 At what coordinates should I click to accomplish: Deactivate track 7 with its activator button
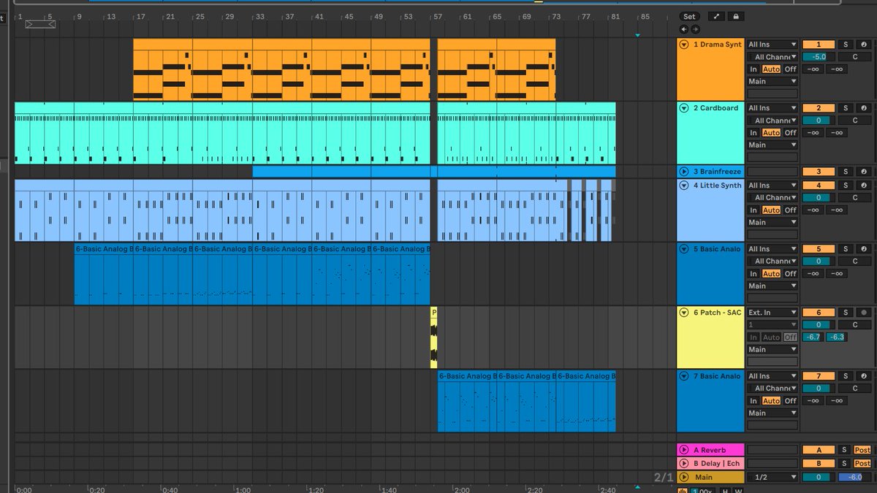pos(819,376)
